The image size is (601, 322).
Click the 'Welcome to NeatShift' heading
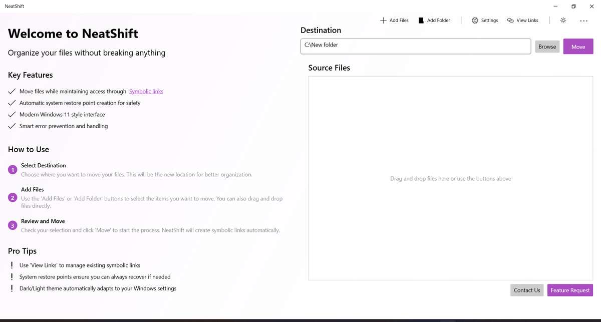pyautogui.click(x=73, y=34)
